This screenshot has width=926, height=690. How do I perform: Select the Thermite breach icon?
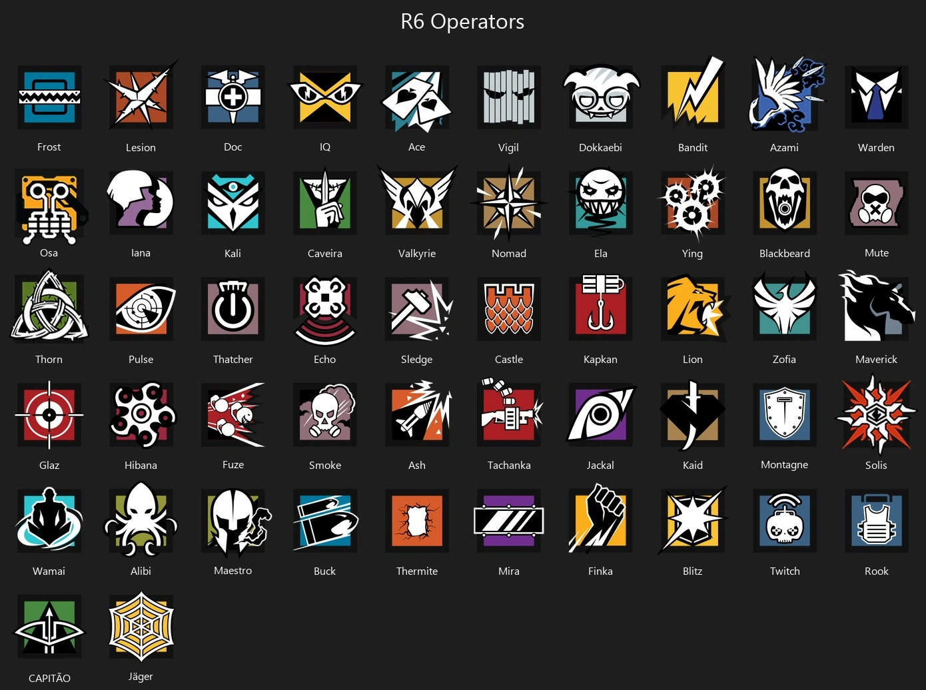(417, 521)
